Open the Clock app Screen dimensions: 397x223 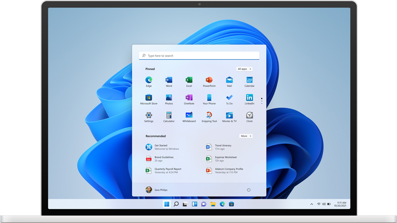coord(249,117)
